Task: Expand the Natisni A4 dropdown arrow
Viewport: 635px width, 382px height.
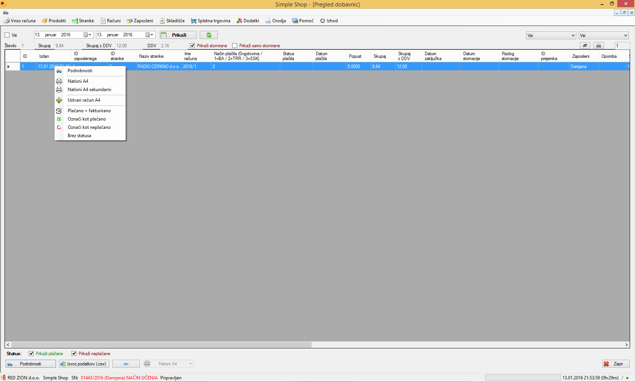Action: tap(190, 364)
